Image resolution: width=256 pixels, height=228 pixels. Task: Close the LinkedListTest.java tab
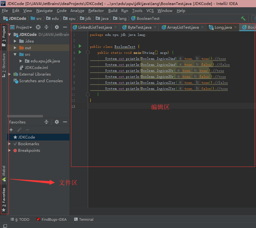click(x=116, y=27)
